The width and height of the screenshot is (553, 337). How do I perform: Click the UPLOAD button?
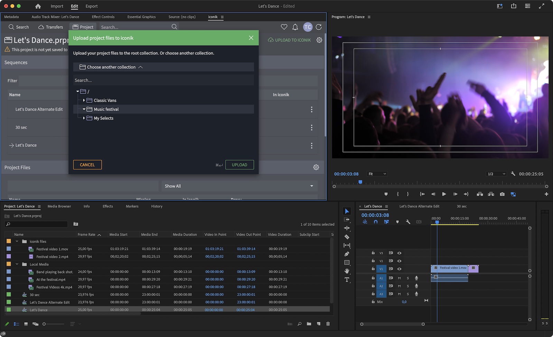(x=240, y=165)
